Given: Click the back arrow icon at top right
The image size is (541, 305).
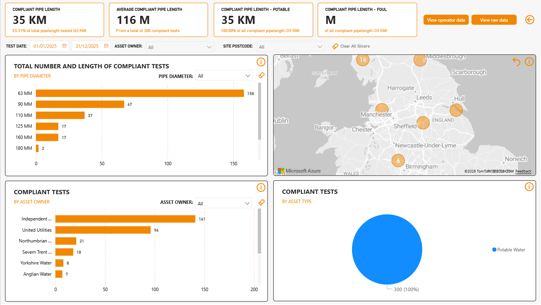Looking at the screenshot, I should (x=529, y=20).
